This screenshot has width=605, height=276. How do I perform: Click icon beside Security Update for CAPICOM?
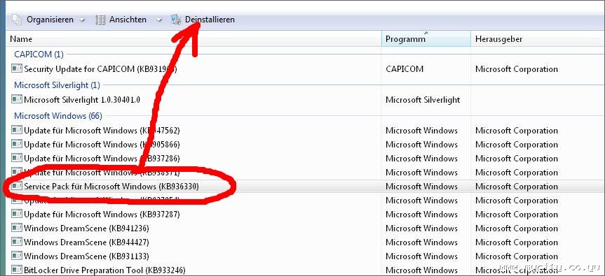tap(17, 68)
